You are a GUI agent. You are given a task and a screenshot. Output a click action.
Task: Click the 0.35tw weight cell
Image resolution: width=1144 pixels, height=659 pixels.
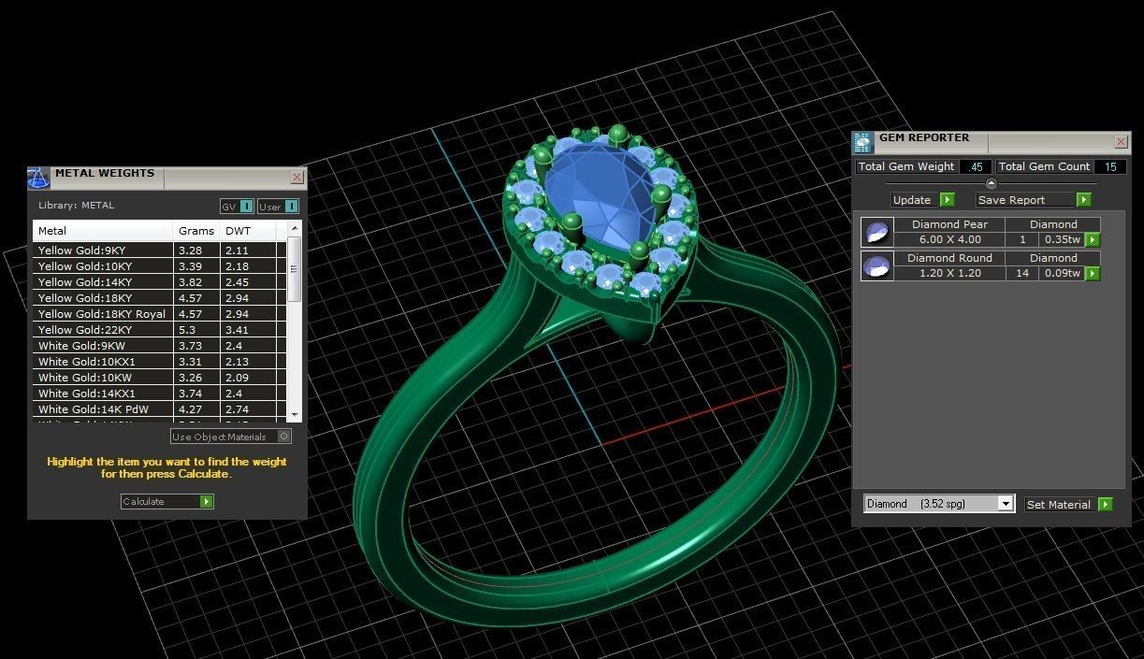1061,240
